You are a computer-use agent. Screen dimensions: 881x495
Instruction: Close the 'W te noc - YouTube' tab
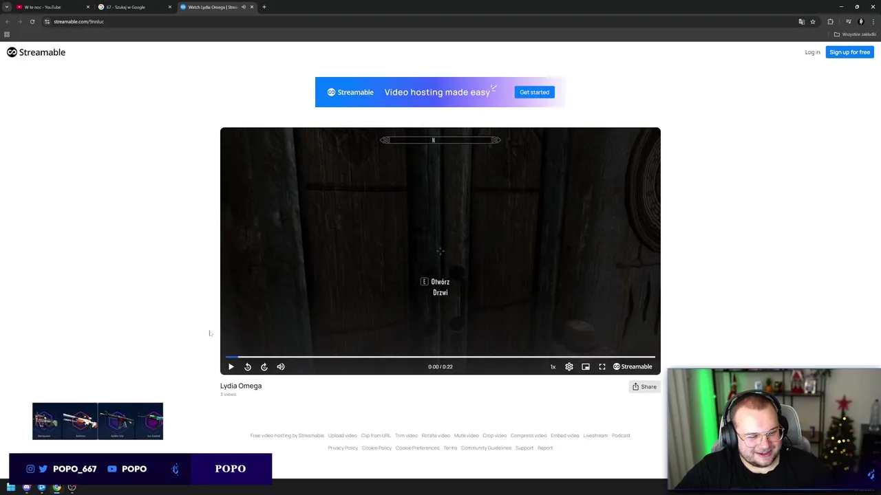point(88,7)
